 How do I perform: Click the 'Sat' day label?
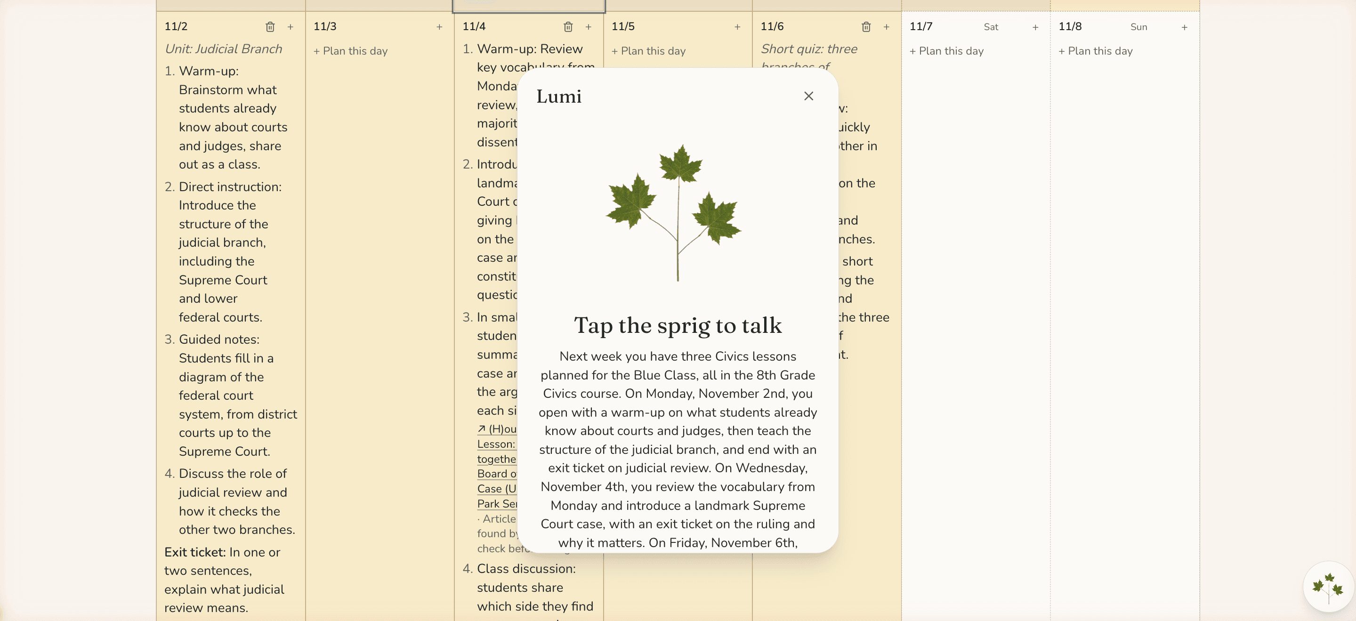[x=991, y=27]
